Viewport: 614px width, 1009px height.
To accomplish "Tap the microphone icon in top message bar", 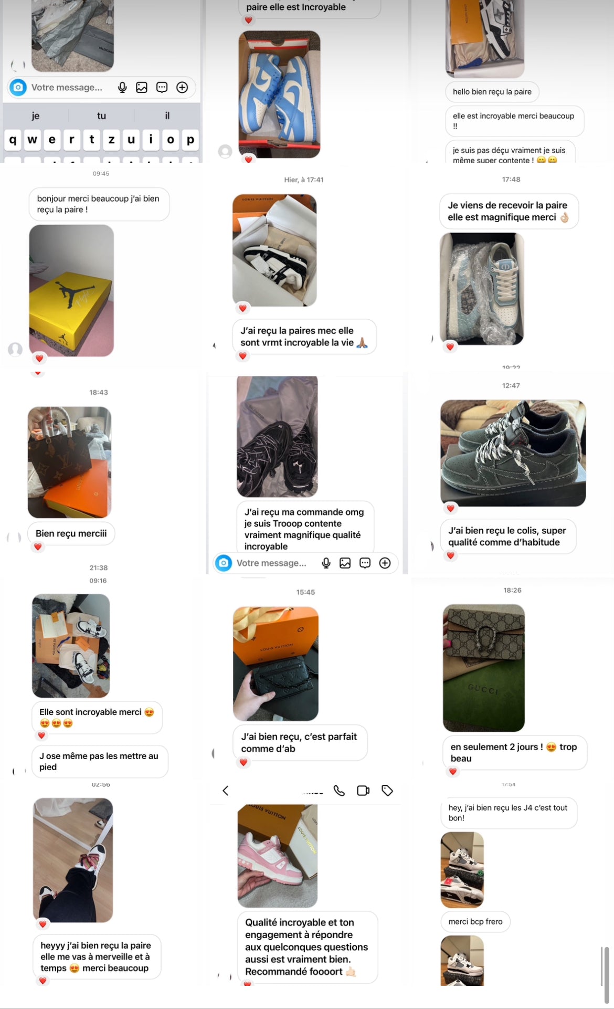I will click(122, 87).
